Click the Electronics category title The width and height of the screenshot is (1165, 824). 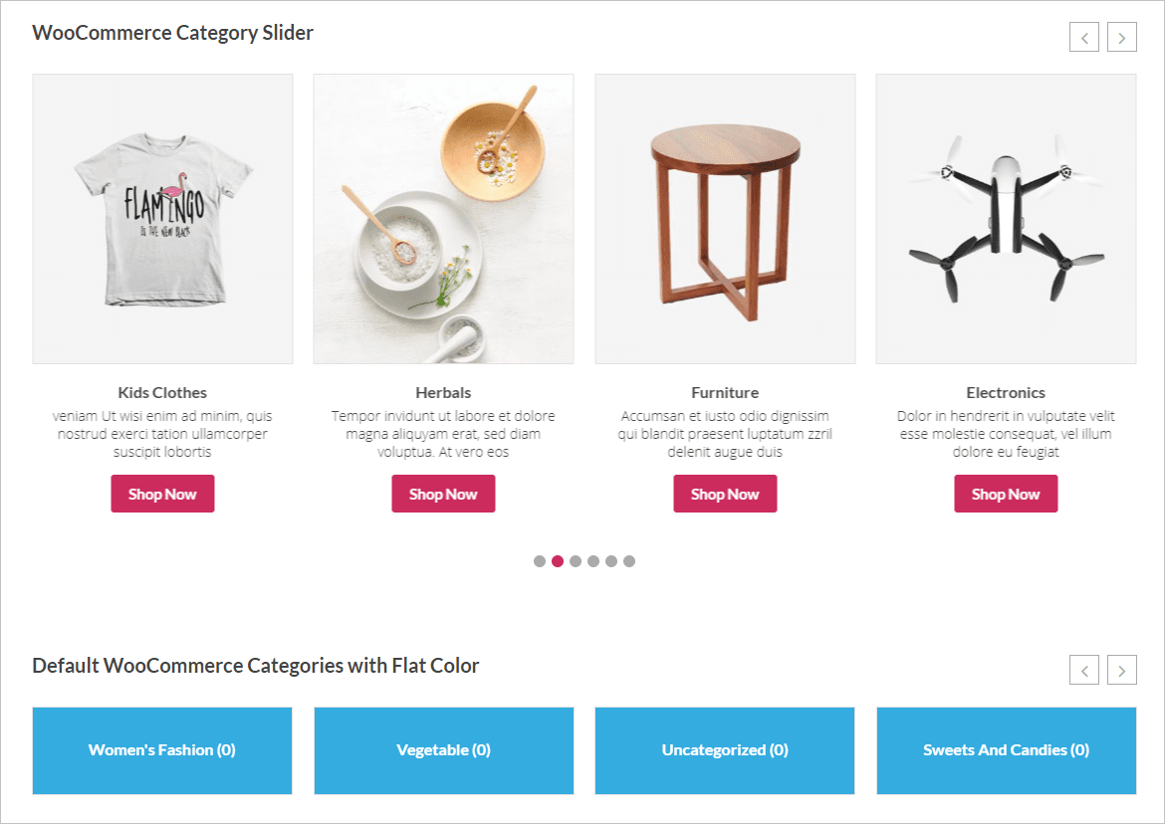(x=1006, y=392)
